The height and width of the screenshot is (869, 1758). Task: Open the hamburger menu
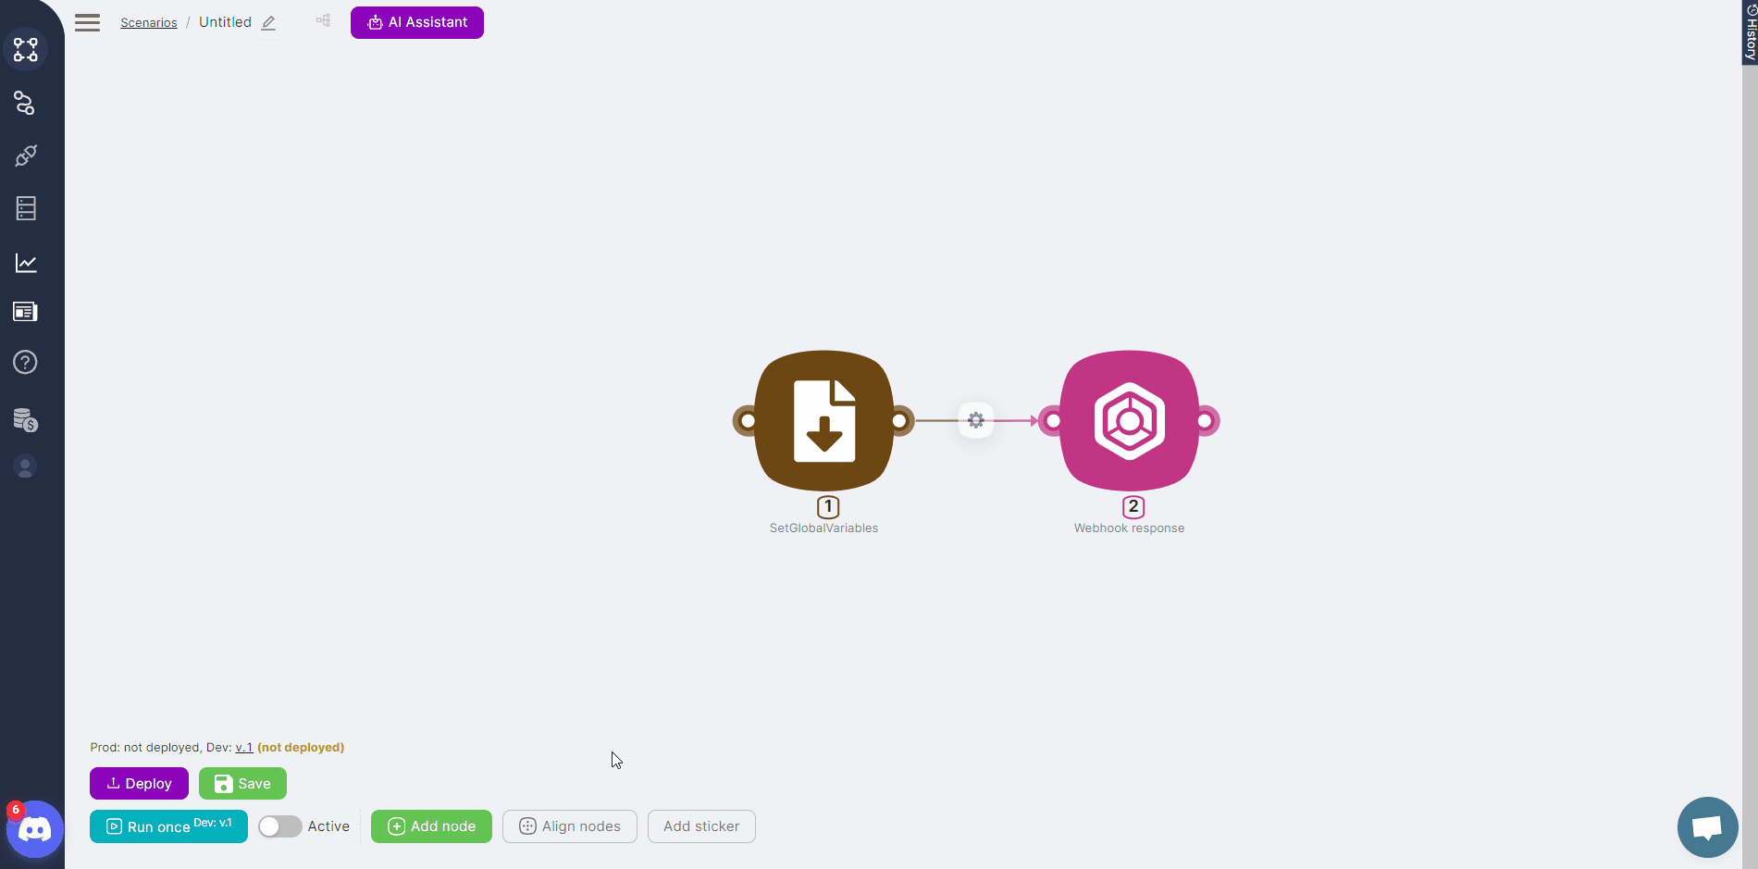point(87,22)
